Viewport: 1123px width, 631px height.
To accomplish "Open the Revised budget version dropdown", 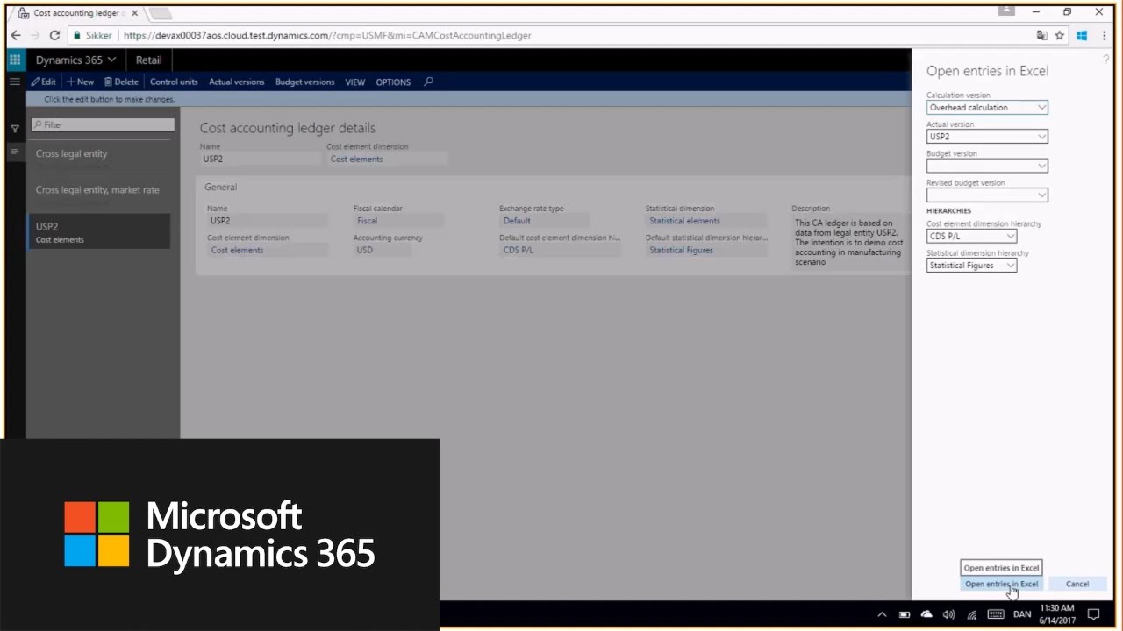I will pyautogui.click(x=1041, y=195).
